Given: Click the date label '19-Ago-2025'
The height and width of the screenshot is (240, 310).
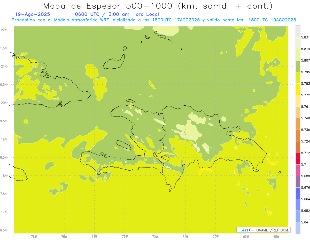Looking at the screenshot, I should coord(33,14).
